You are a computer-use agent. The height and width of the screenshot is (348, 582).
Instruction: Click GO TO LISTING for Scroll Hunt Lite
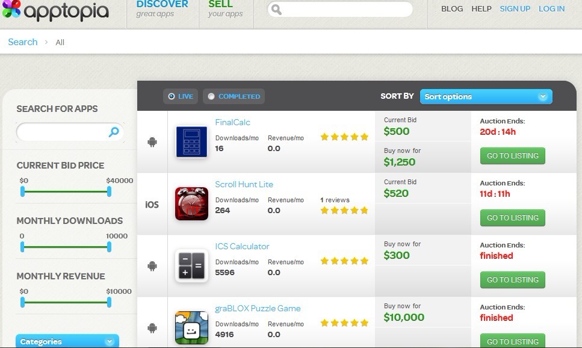pyautogui.click(x=513, y=218)
